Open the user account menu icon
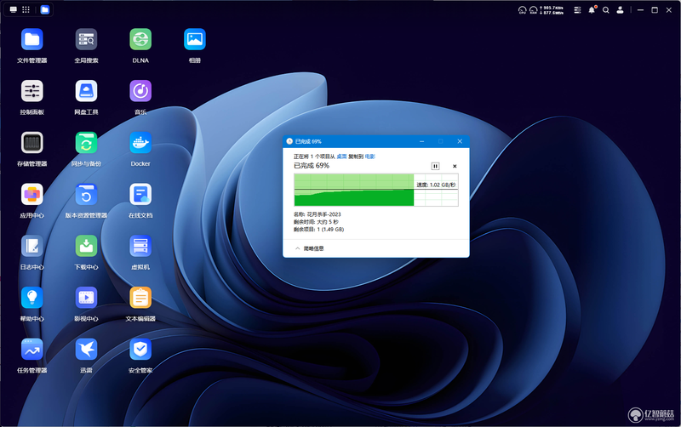 [x=621, y=10]
